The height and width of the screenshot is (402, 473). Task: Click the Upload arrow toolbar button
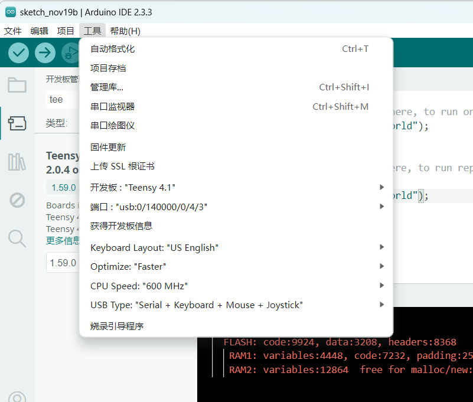click(45, 53)
